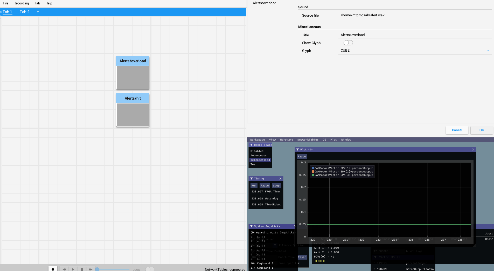Click the alert.wav source file field

pyautogui.click(x=362, y=15)
